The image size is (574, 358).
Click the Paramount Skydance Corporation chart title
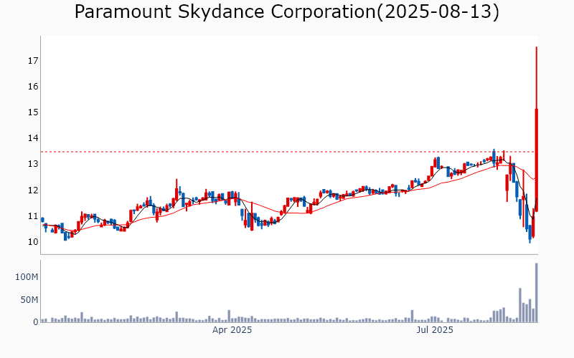point(287,12)
